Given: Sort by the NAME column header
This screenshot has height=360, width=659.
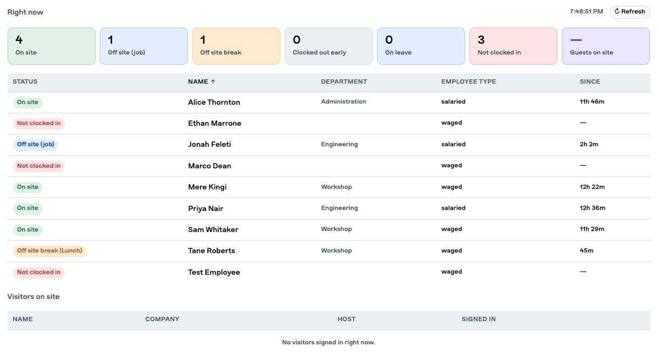Looking at the screenshot, I should pos(198,82).
